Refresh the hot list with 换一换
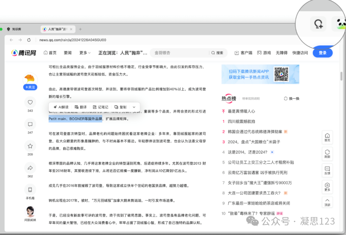The height and width of the screenshot is (235, 346). click(x=291, y=98)
